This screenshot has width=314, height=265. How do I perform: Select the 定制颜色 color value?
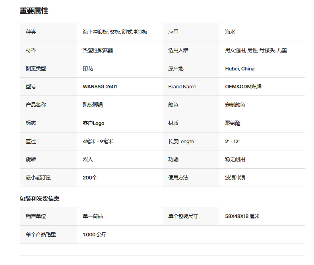235,105
